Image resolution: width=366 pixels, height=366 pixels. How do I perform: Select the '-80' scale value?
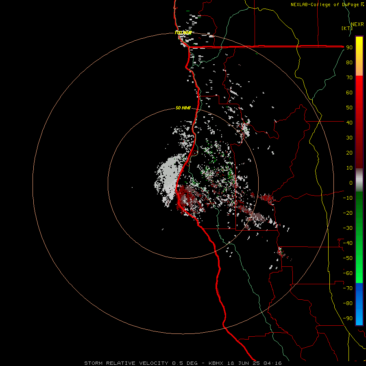click(348, 303)
